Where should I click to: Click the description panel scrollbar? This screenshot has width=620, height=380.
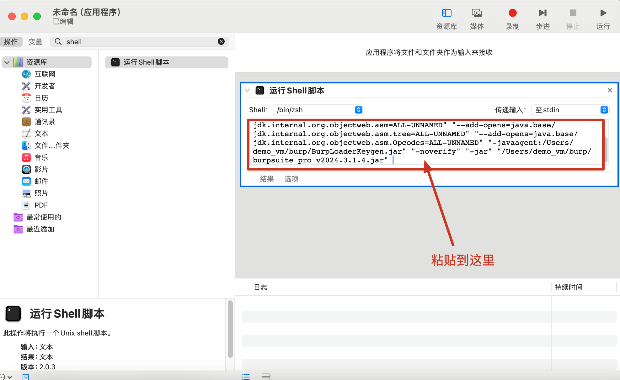click(x=230, y=329)
